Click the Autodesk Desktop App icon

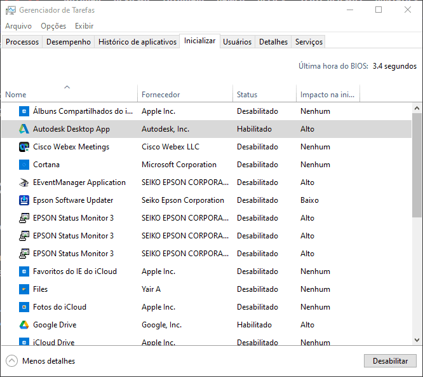(24, 129)
